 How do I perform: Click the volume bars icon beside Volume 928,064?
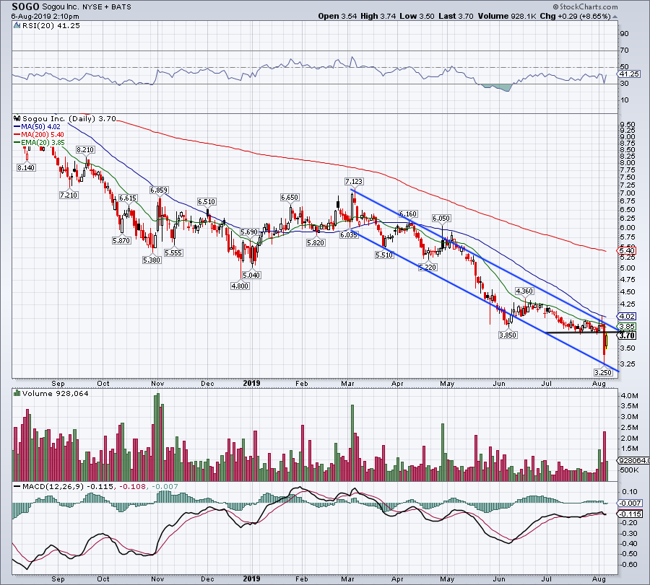pos(17,393)
